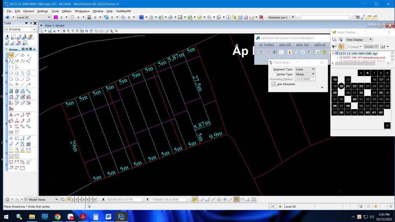Open the Calculator from the taskbar
Viewport: 395px width, 222px height.
point(96,217)
